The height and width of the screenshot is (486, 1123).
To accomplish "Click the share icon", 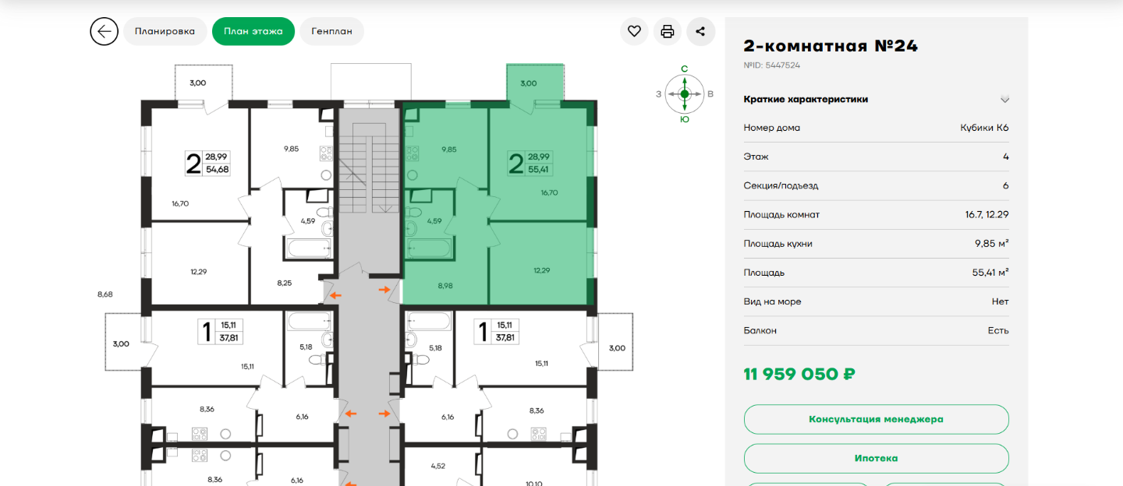I will click(700, 31).
